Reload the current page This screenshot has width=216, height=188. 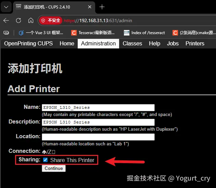pos(18,20)
